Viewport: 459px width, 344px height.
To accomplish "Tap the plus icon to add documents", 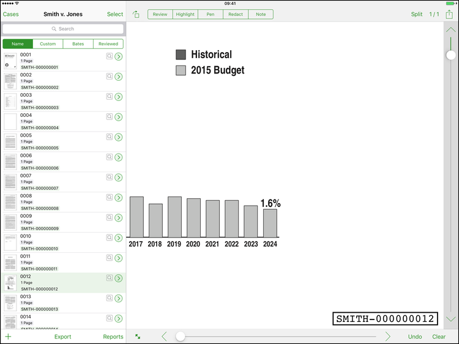I will coord(8,337).
